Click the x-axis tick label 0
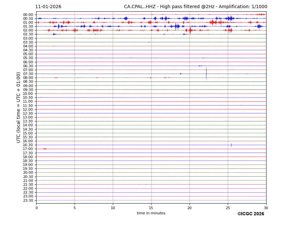The height and width of the screenshot is (226, 302). 36,208
